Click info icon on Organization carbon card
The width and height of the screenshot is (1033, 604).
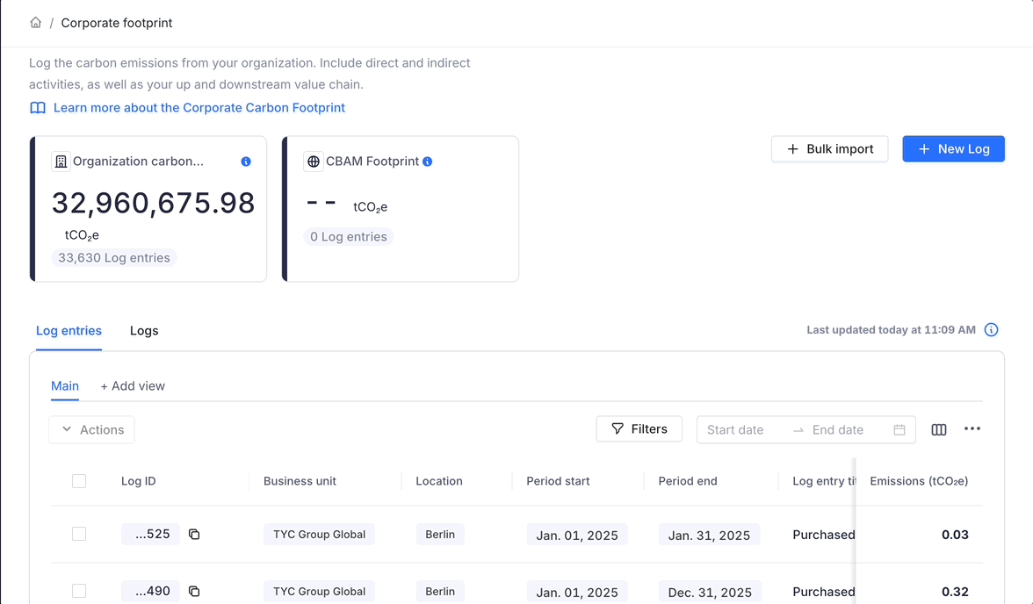[x=246, y=162]
